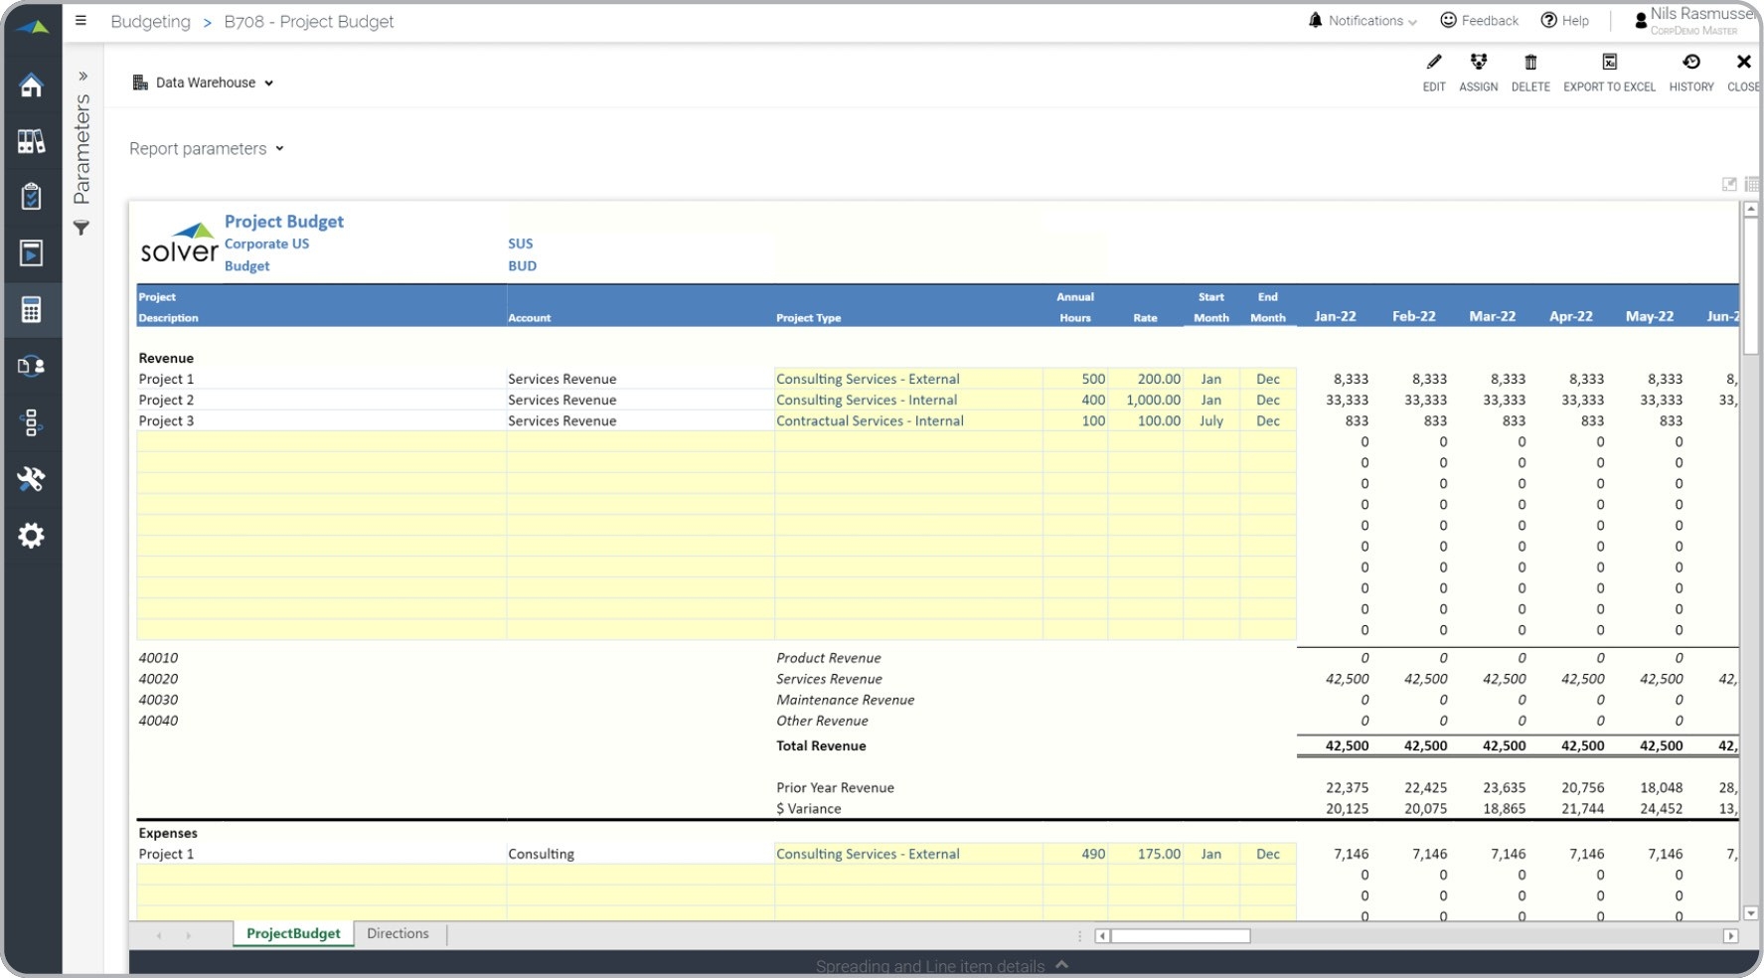Open Settings via the gear icon
The width and height of the screenshot is (1764, 978).
tap(33, 536)
